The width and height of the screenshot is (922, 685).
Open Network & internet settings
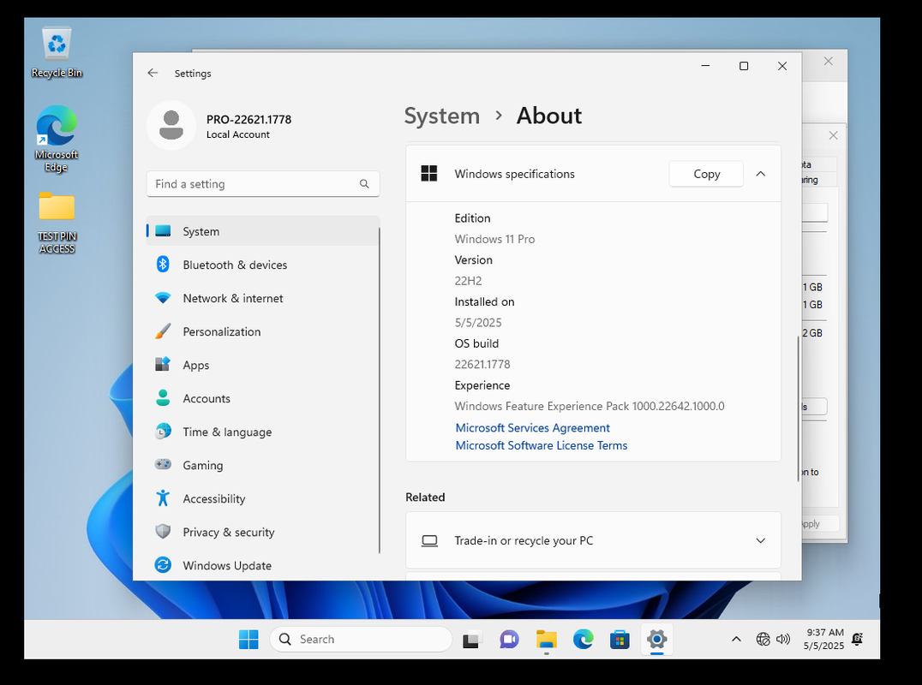click(x=263, y=299)
